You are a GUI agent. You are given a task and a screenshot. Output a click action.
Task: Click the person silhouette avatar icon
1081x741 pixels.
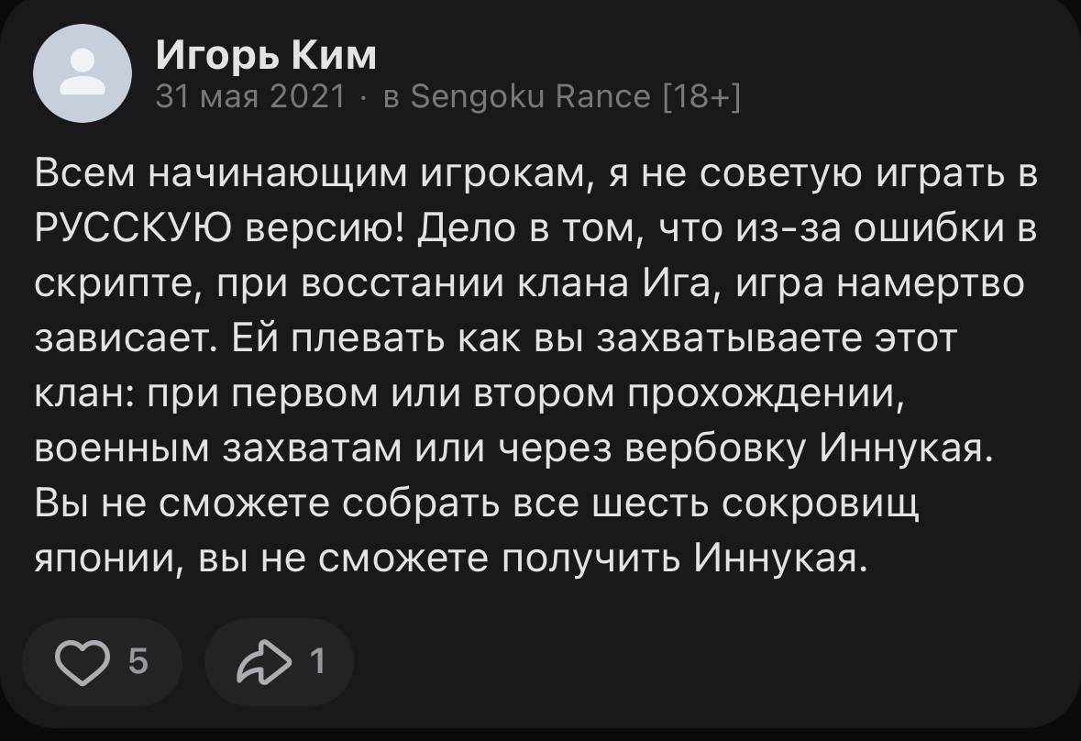[x=83, y=74]
